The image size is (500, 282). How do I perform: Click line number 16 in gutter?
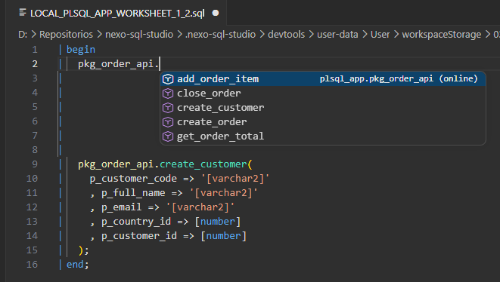point(32,265)
